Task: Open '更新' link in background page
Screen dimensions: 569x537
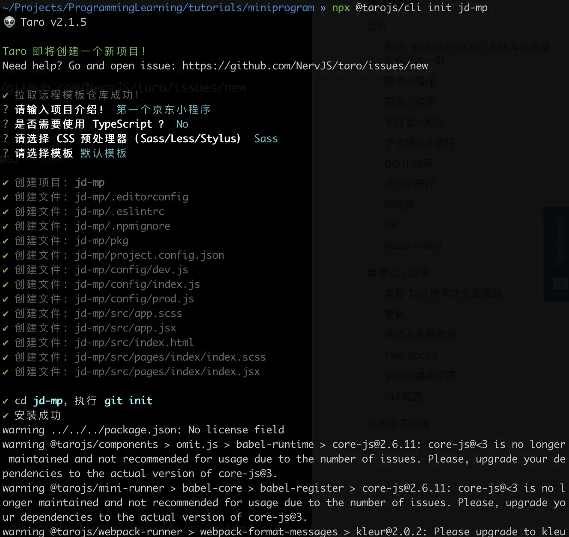Action: click(394, 314)
